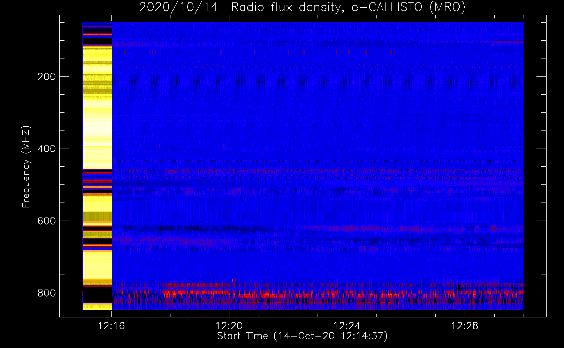Click the plot title "2020/10/14 Radio flux density, e-CALLISTO (MRO)"
This screenshot has height=348, width=564.
pyautogui.click(x=302, y=7)
